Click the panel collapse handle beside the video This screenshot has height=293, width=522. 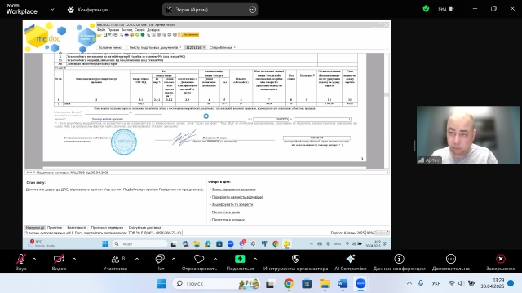(x=414, y=145)
